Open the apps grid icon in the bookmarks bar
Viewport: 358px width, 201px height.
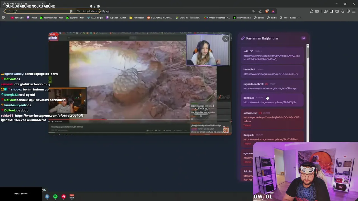4,18
